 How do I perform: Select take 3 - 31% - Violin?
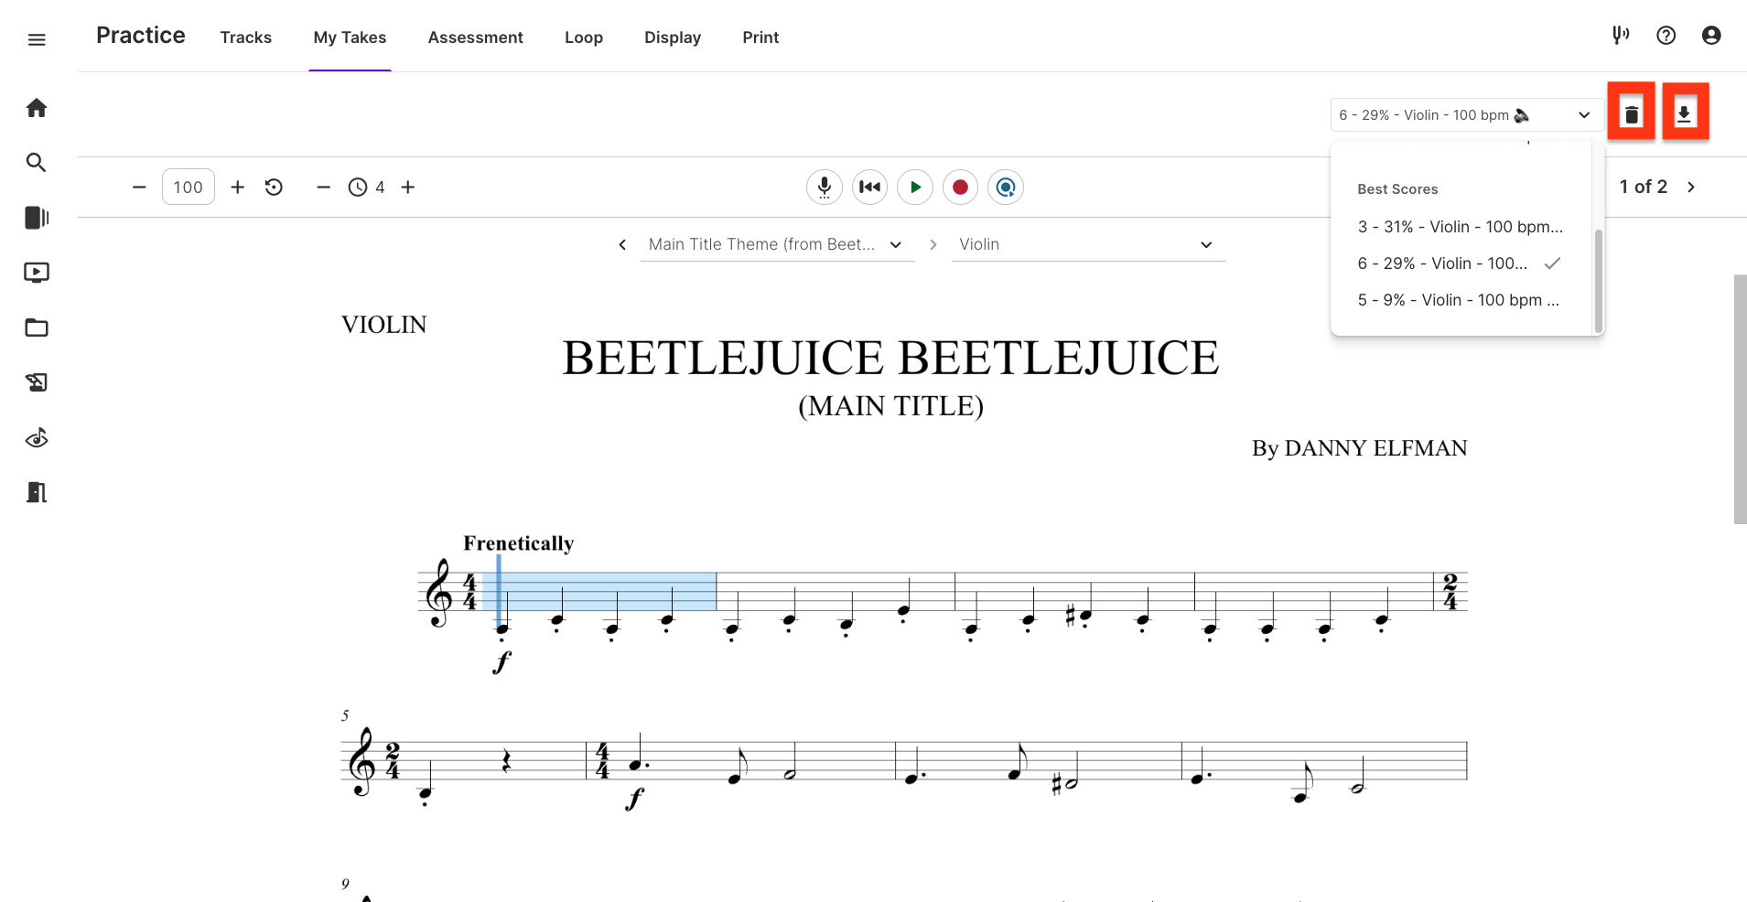tap(1461, 227)
